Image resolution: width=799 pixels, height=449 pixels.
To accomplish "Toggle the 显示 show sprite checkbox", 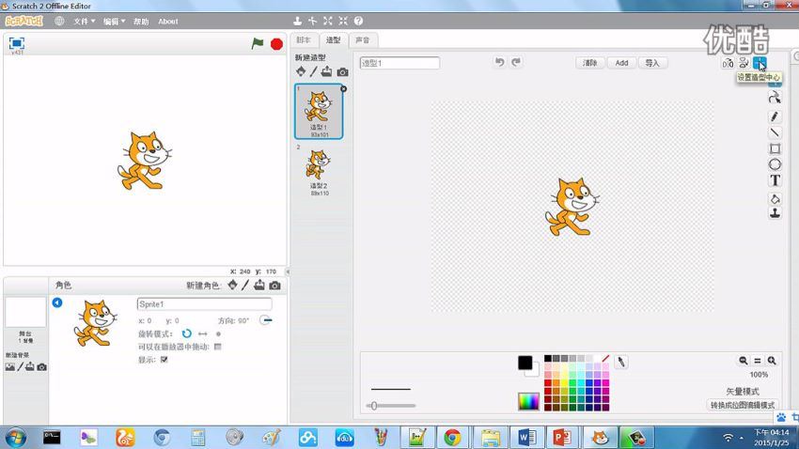I will 164,360.
